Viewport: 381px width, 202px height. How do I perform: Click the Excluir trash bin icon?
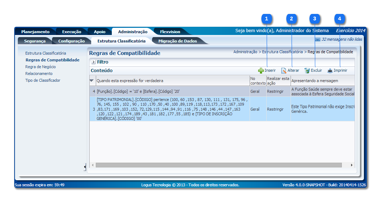click(307, 71)
